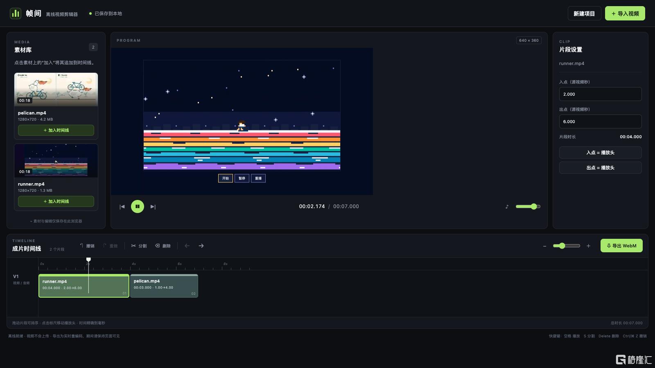This screenshot has height=368, width=655.
Task: Delete selected clip with 删除
Action: (x=163, y=246)
